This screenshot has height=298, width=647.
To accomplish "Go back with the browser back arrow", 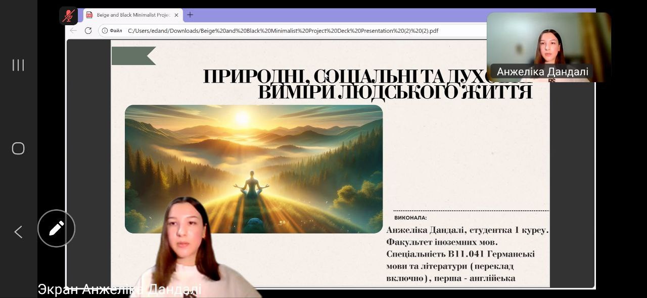I will [x=73, y=31].
